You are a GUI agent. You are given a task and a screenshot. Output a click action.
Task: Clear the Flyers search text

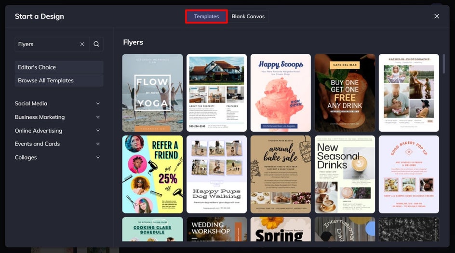(x=82, y=44)
